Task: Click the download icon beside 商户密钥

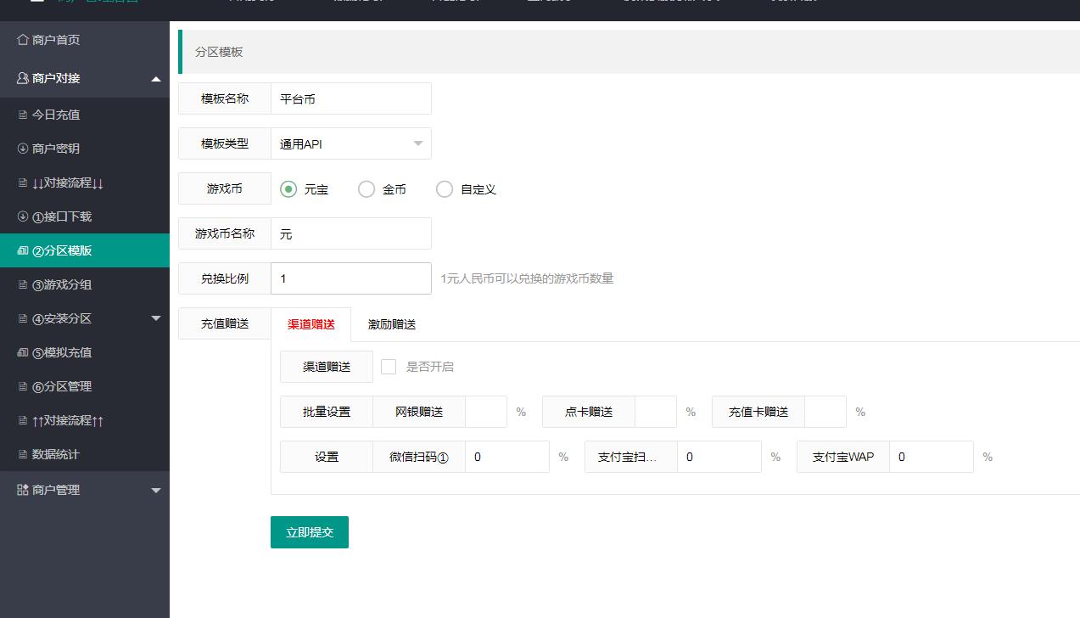Action: (23, 149)
